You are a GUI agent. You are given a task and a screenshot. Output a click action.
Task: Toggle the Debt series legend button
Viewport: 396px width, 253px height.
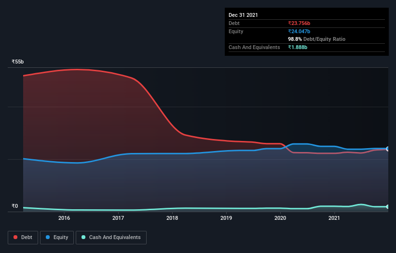tap(23, 238)
